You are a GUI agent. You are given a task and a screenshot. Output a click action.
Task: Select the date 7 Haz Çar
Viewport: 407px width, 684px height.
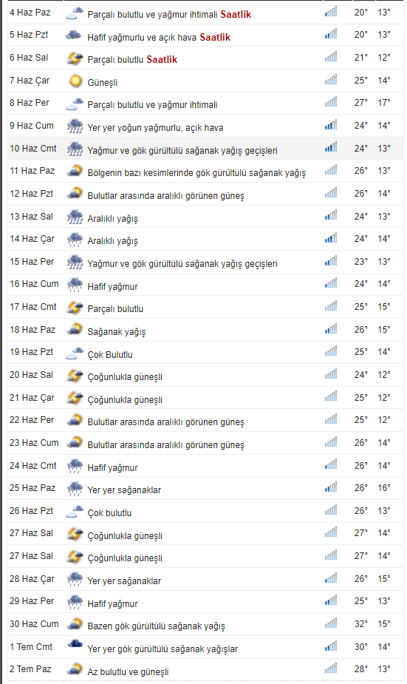[30, 81]
